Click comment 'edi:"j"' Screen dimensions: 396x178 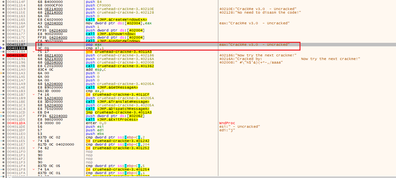pos(227,130)
